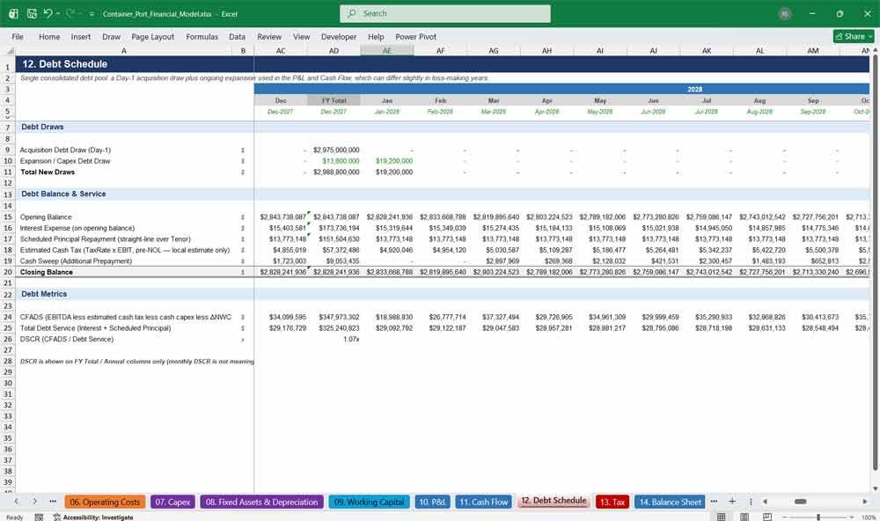Viewport: 880px width, 521px height.
Task: Switch to '11. Cash Flow' sheet
Action: (484, 502)
